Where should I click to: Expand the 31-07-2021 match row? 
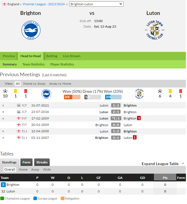[3, 105]
